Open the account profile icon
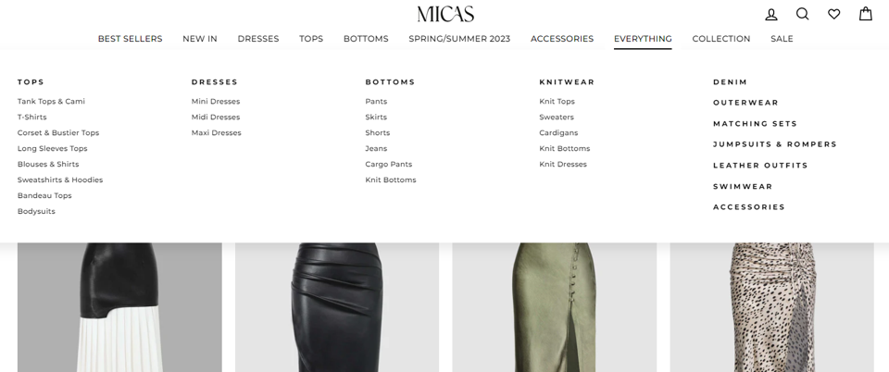 click(x=771, y=14)
